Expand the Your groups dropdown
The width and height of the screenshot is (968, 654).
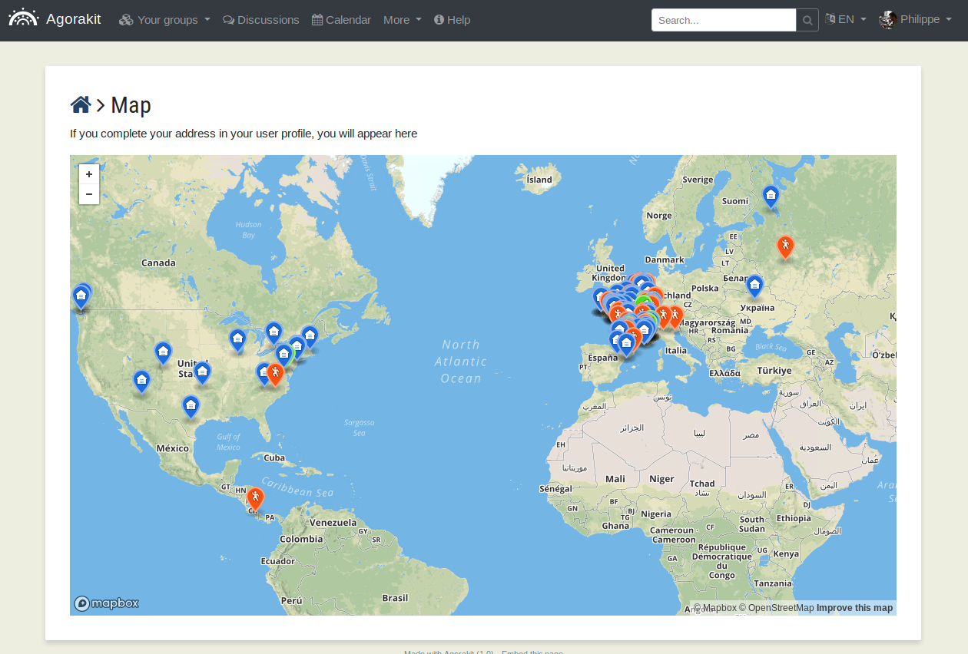[164, 20]
